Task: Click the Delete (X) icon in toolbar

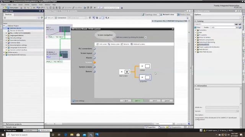Action: click(x=34, y=8)
